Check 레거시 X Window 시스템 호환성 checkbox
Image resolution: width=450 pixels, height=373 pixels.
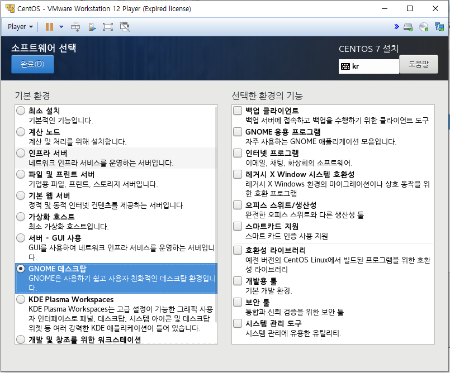[238, 174]
